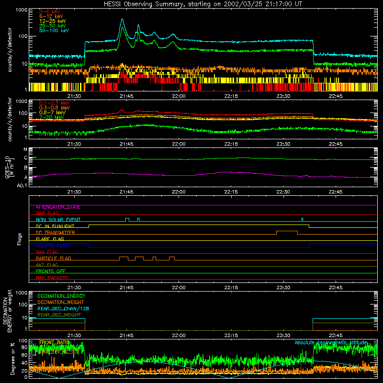Click the FRONTS_OFF flag label
The width and height of the screenshot is (383, 383).
click(51, 271)
